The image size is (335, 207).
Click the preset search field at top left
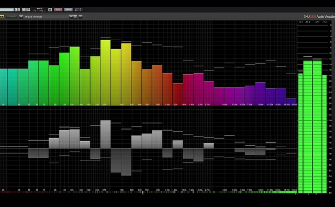coord(7,9)
